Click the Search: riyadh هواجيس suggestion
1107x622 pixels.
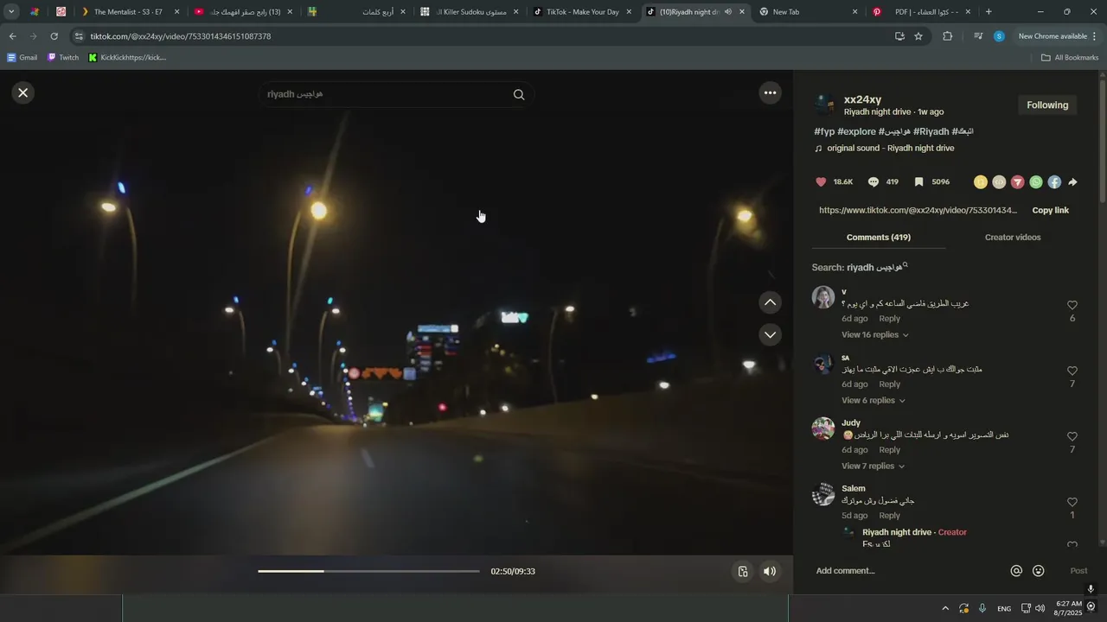tap(860, 268)
